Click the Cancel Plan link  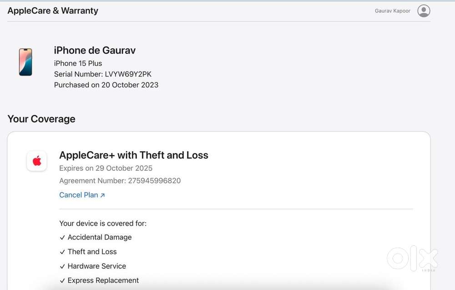point(79,195)
